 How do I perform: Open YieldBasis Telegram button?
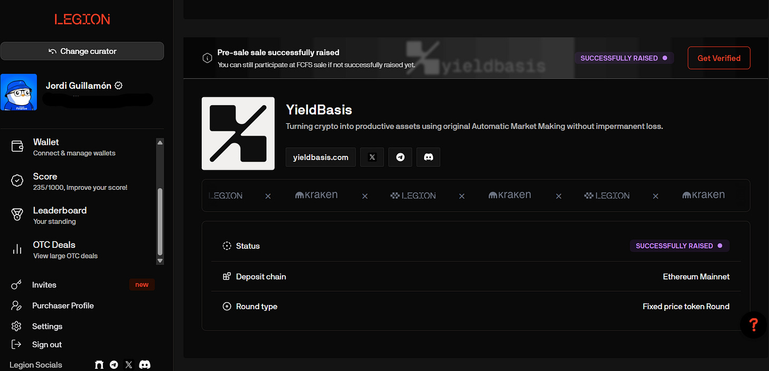click(400, 157)
